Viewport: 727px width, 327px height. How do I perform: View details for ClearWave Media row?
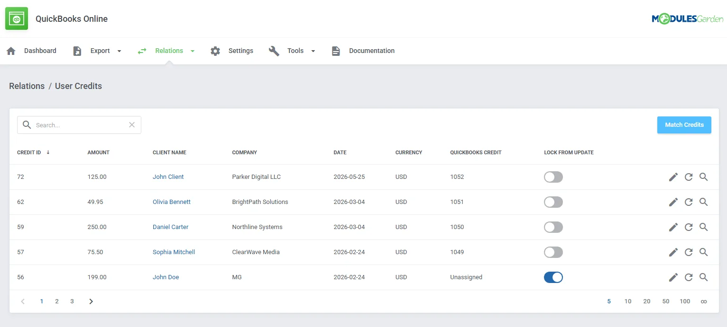click(x=704, y=252)
